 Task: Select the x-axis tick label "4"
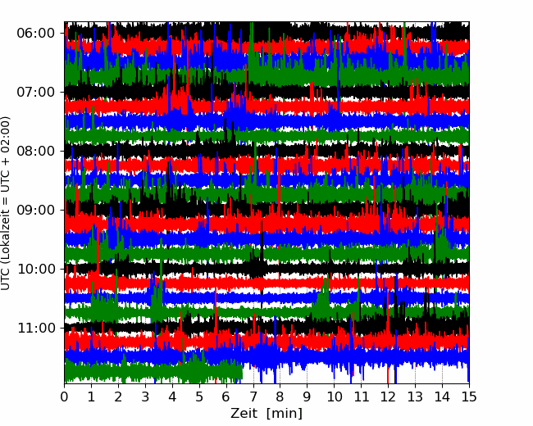coord(172,397)
